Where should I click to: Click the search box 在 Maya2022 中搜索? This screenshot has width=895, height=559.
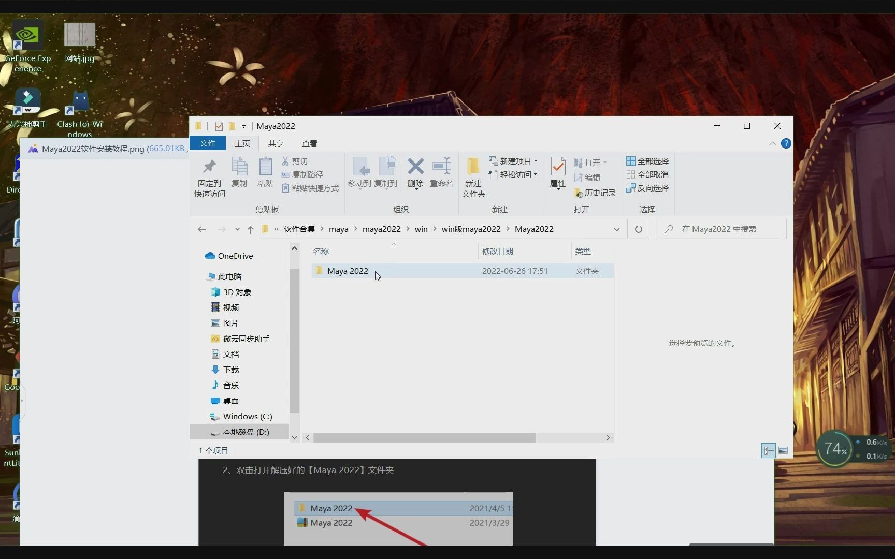pyautogui.click(x=721, y=229)
